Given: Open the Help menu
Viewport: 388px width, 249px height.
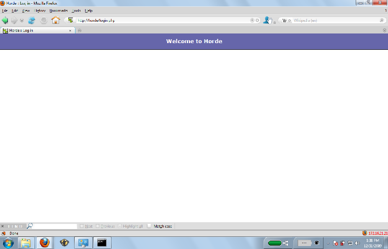Looking at the screenshot, I should pos(88,10).
